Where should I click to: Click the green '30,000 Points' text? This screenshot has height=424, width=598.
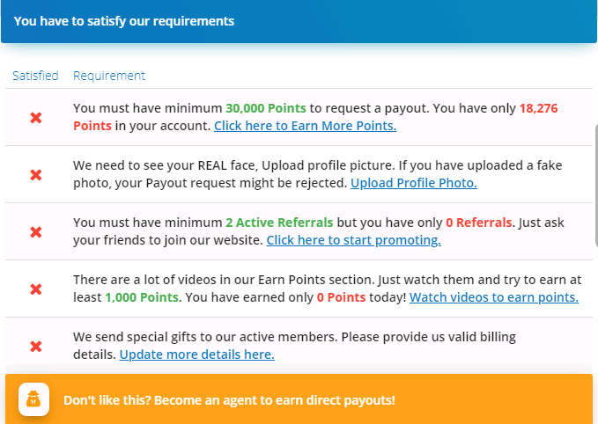tap(266, 108)
